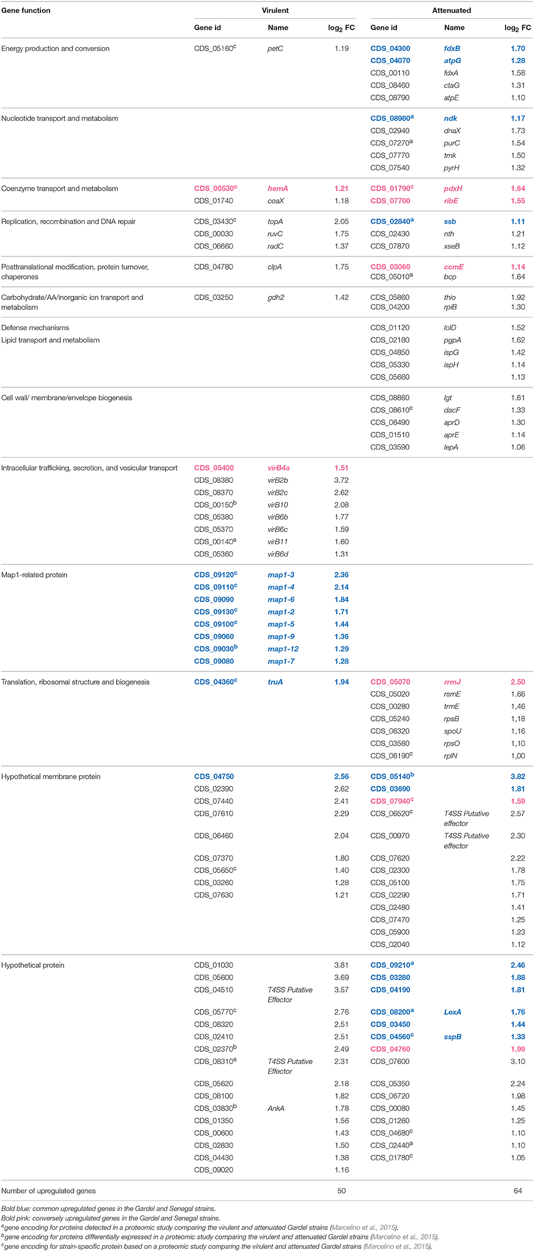This screenshot has width=534, height=1251.
Task: Select gene id CDS_05160
Action: tap(215, 48)
